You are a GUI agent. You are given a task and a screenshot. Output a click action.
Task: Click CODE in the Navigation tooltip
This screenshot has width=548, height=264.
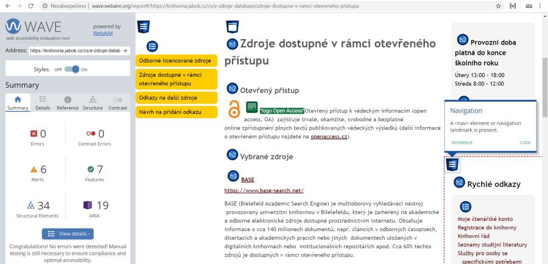[525, 143]
